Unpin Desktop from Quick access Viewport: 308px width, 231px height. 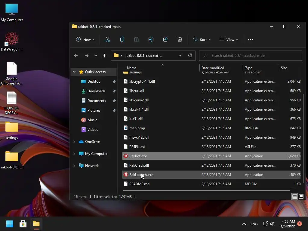(114, 82)
